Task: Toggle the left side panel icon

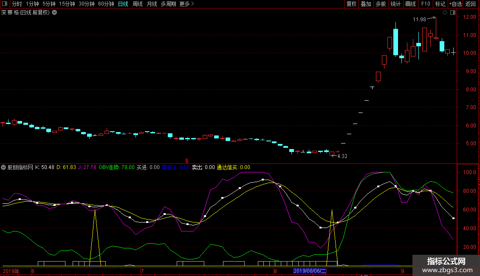Action: pos(5,4)
